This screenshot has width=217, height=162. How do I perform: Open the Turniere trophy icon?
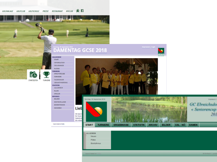coord(46,74)
